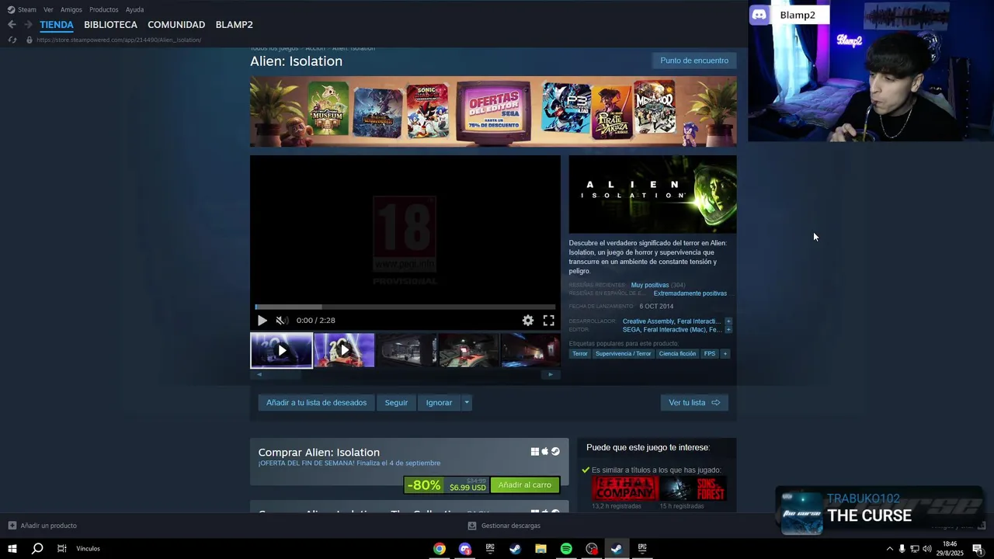This screenshot has height=559, width=994.
Task: Open your wishlist with Ver tu lista
Action: tap(694, 403)
